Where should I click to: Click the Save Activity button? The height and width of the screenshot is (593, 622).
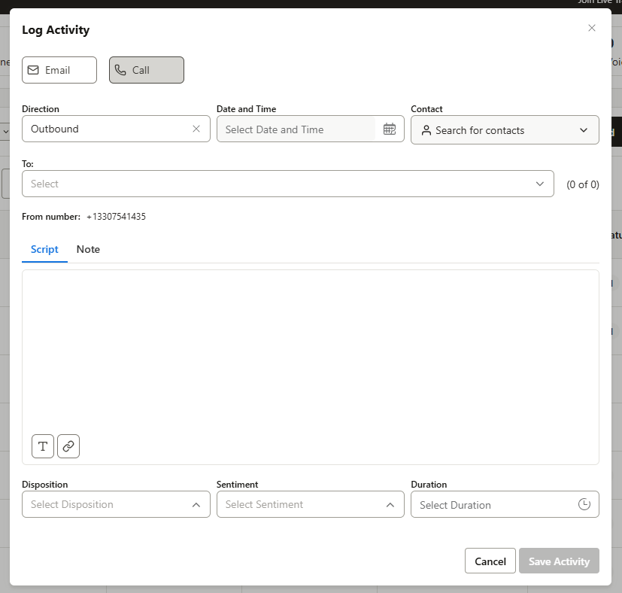[x=559, y=561]
